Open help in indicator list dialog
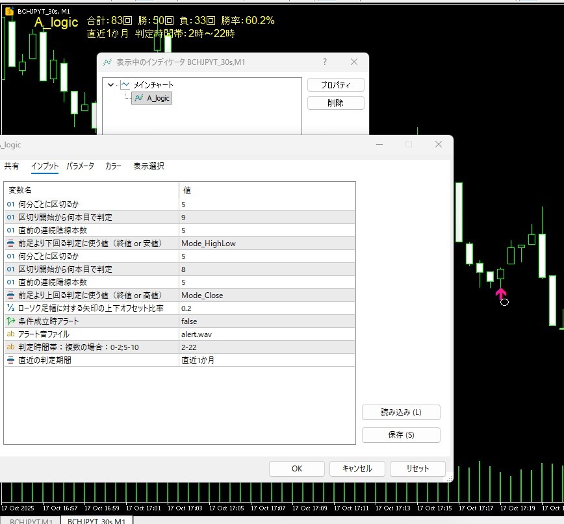This screenshot has width=564, height=524. click(x=325, y=62)
